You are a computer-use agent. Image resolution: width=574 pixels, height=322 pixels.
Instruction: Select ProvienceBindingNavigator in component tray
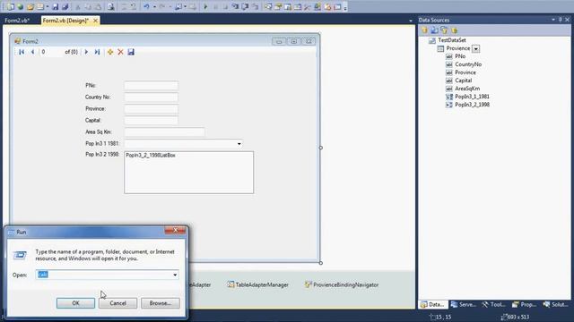coord(342,284)
